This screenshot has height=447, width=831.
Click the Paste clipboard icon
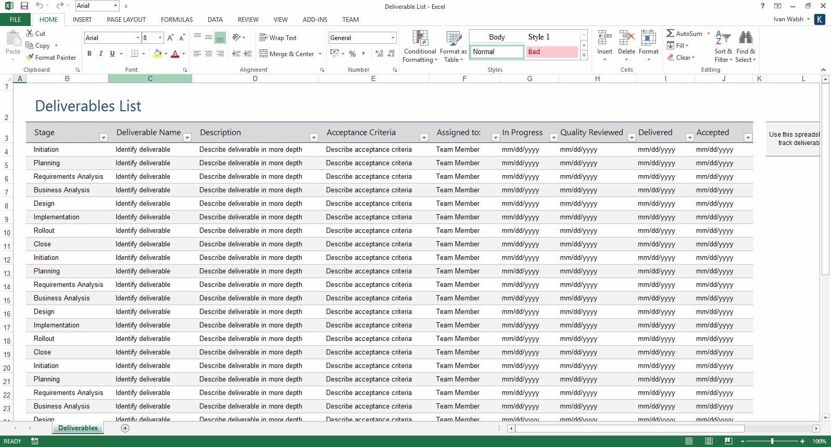(13, 38)
